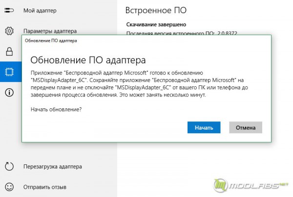Click the firmware version line 2.0.8372
This screenshot has height=197, width=293.
click(182, 33)
